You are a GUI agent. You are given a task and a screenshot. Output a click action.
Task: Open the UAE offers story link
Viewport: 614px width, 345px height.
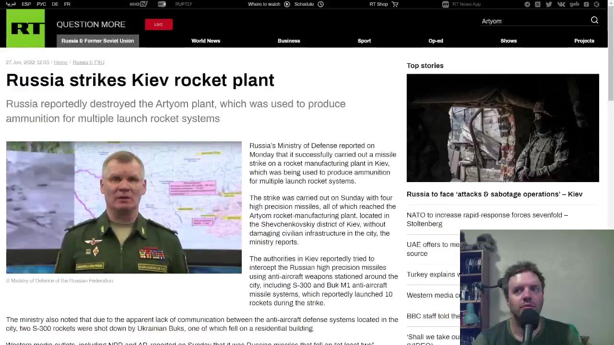point(433,249)
